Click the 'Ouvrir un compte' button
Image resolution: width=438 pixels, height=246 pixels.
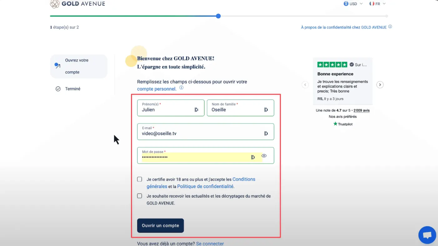(x=160, y=225)
